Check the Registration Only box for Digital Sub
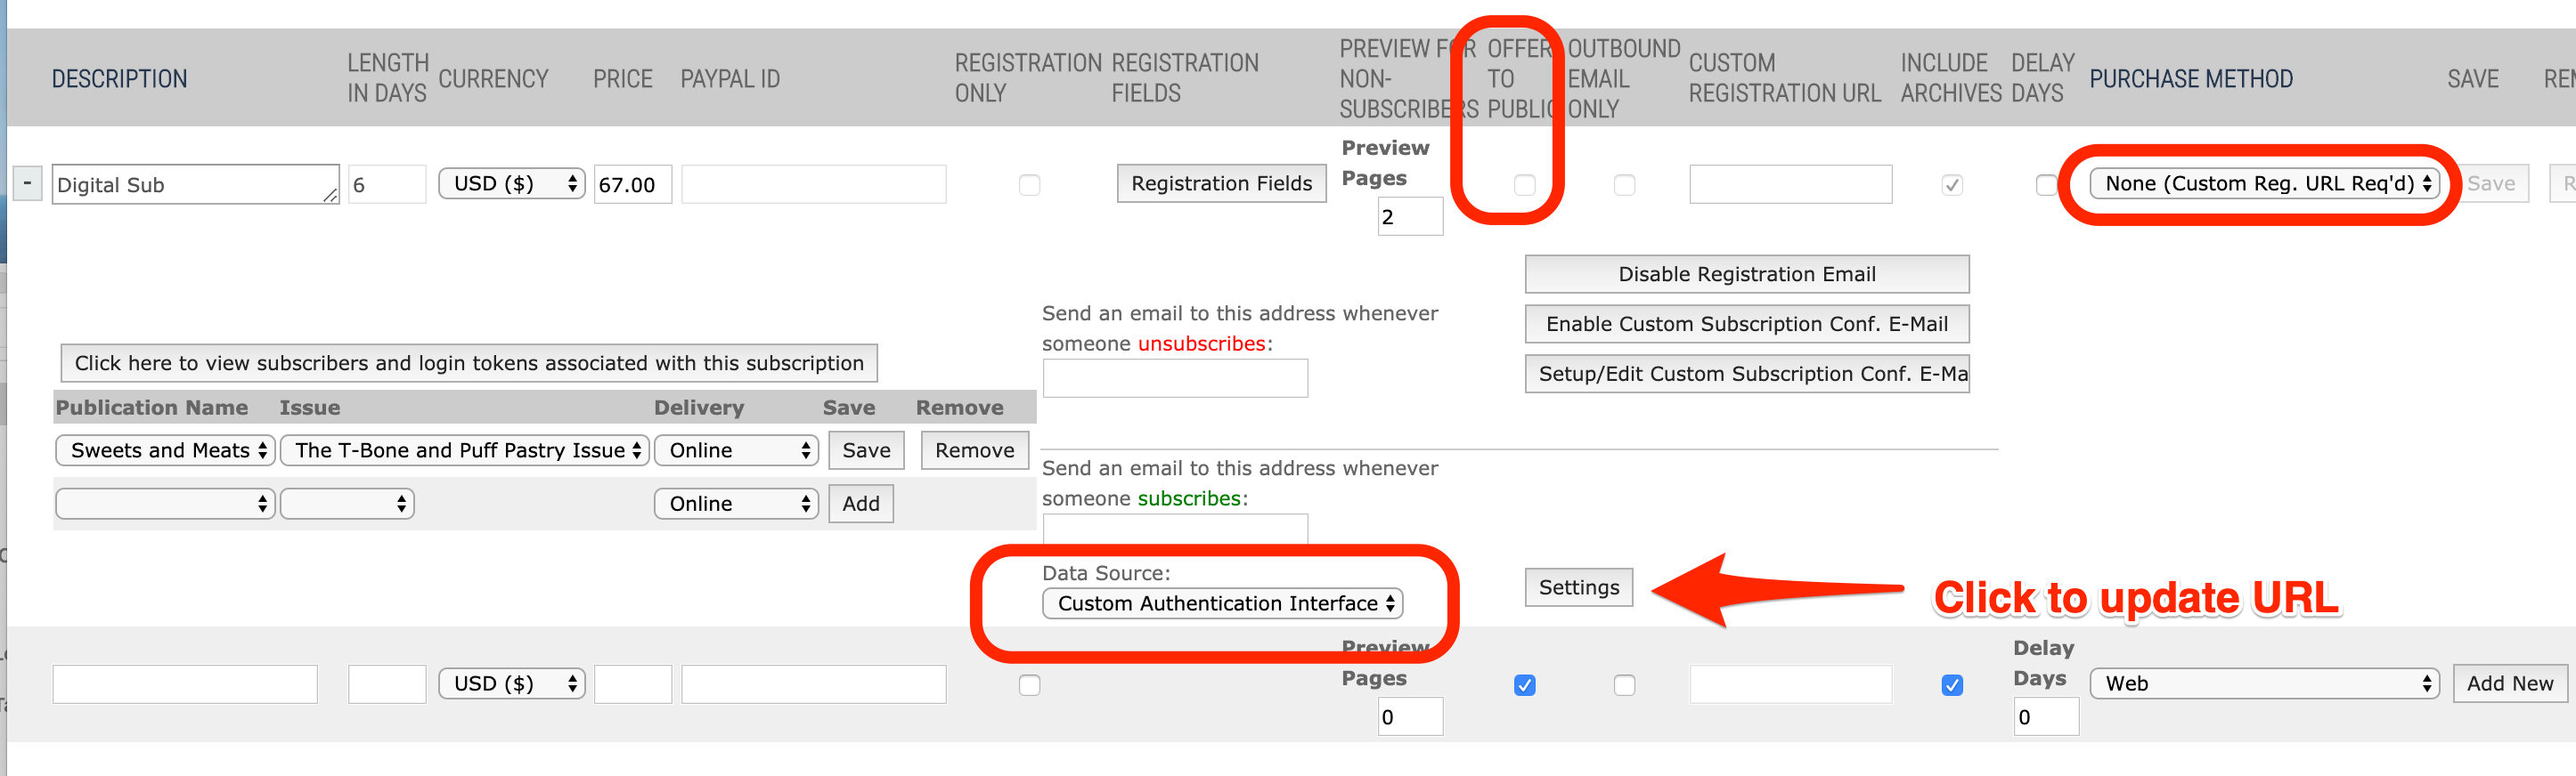The width and height of the screenshot is (2576, 776). pyautogui.click(x=1029, y=183)
